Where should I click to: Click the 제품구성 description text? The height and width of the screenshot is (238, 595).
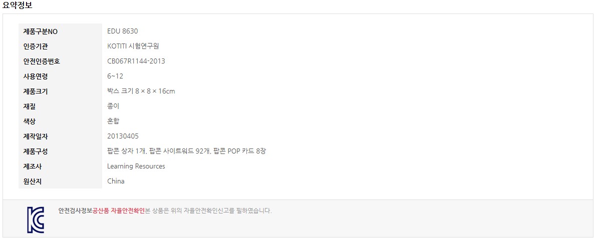coord(187,151)
